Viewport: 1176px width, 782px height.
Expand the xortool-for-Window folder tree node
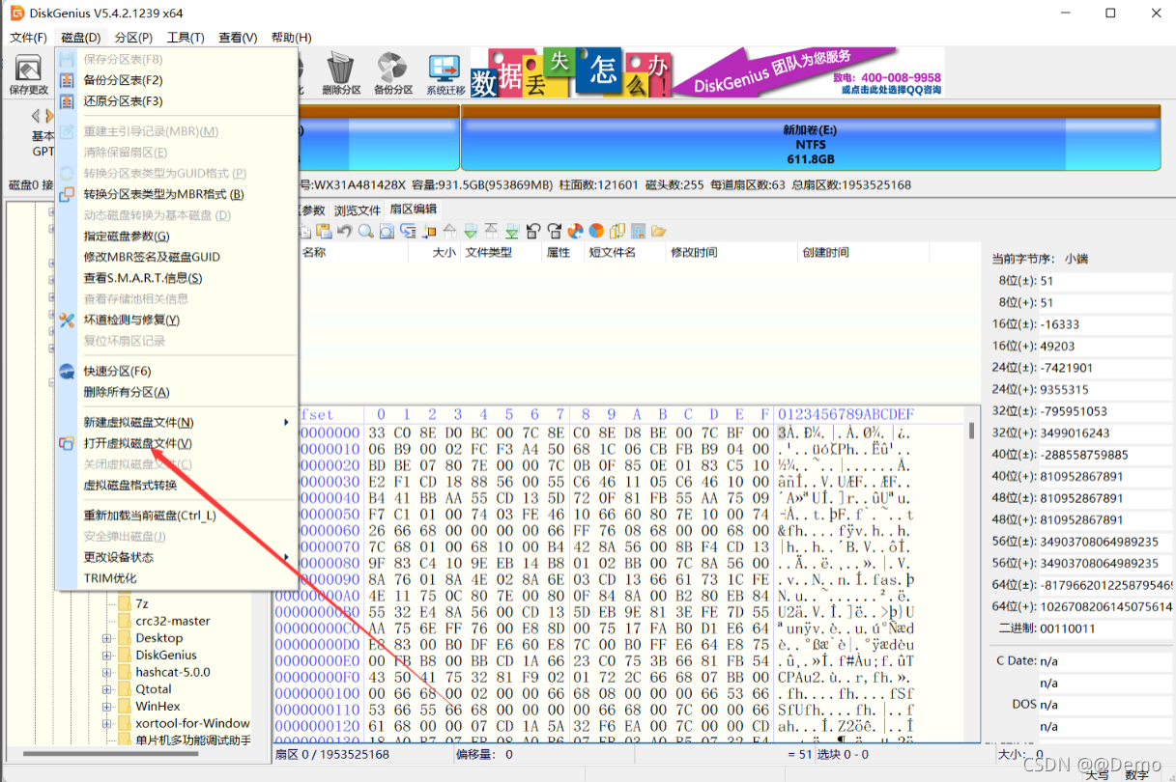(x=106, y=723)
